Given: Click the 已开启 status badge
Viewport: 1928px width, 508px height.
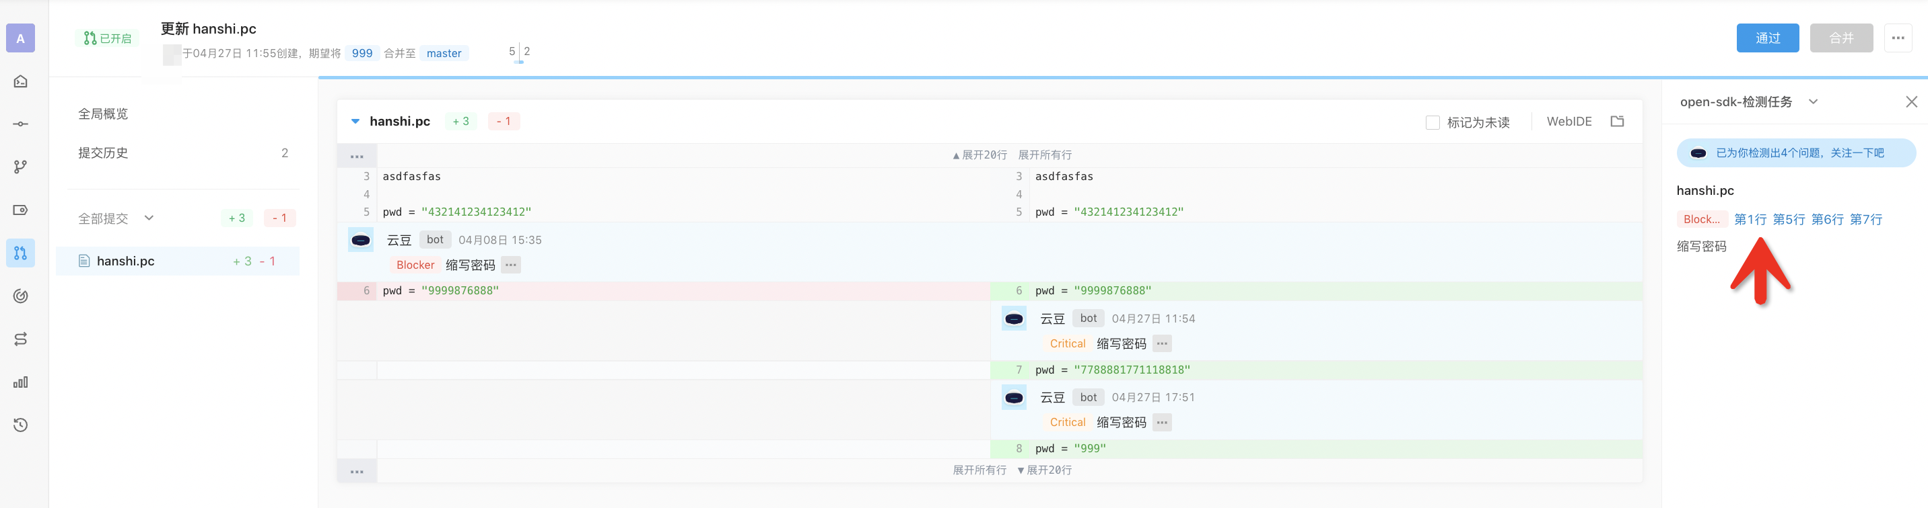Looking at the screenshot, I should coord(107,38).
